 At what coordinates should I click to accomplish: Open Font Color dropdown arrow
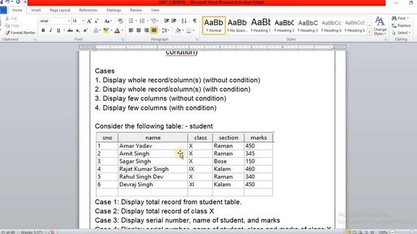coord(122,31)
